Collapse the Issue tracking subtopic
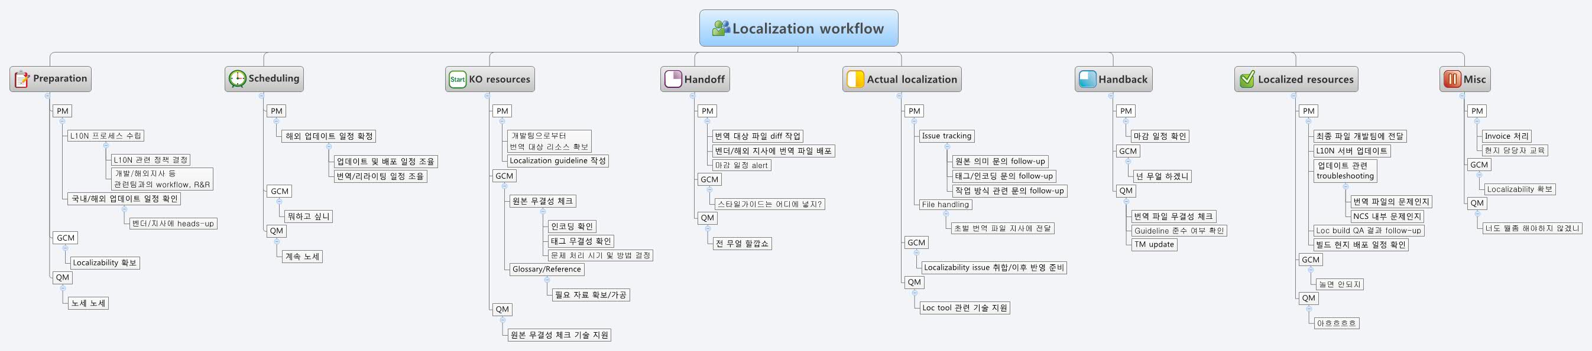1592x351 pixels. [946, 146]
